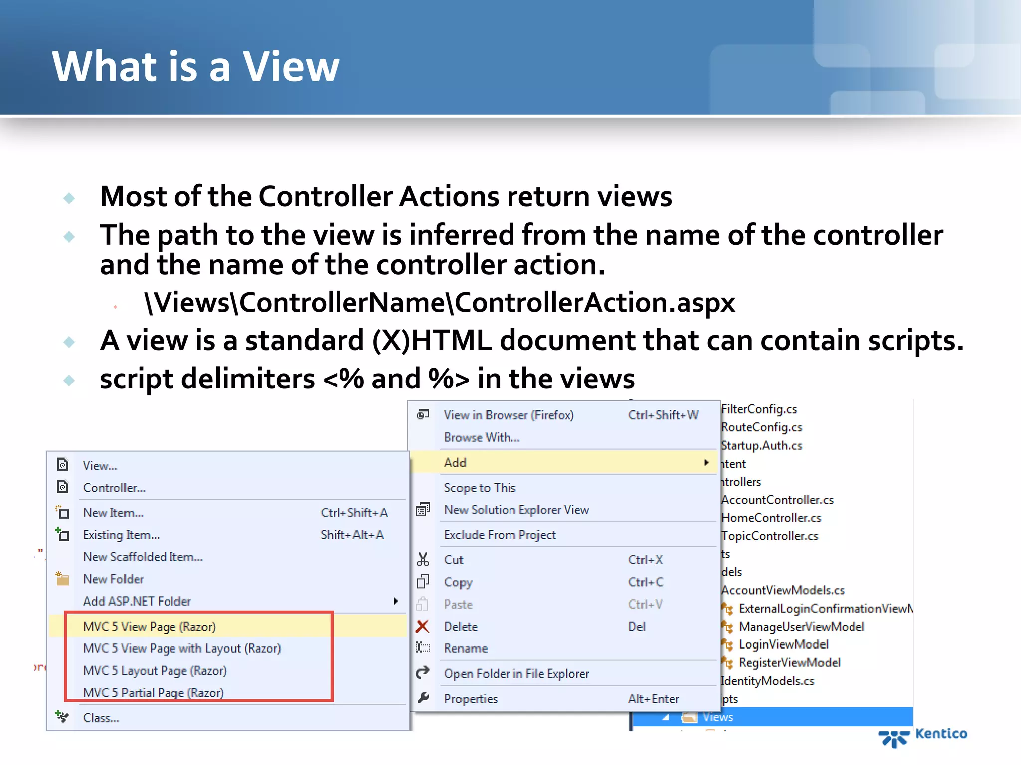Choose MVC 5 Partial Page (Razor)
This screenshot has height=765, width=1021.
[x=153, y=693]
